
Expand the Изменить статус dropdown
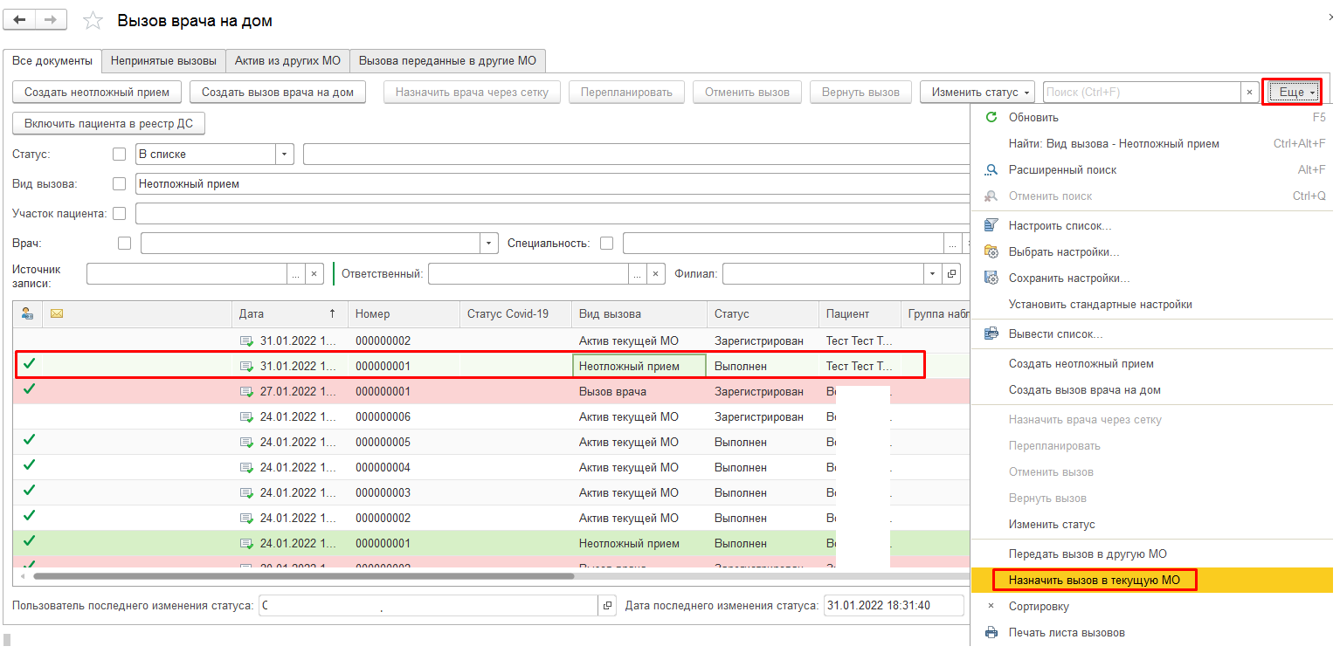point(977,92)
